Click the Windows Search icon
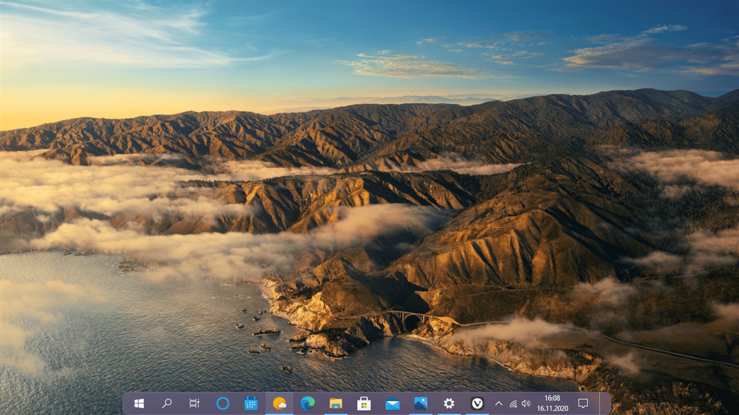739x415 pixels. click(x=166, y=403)
